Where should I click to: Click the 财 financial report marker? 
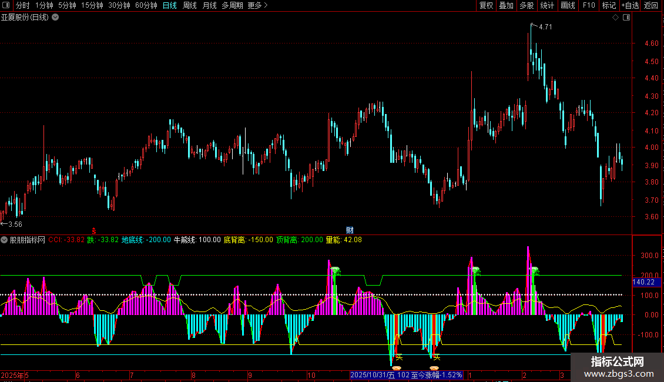[x=350, y=230]
